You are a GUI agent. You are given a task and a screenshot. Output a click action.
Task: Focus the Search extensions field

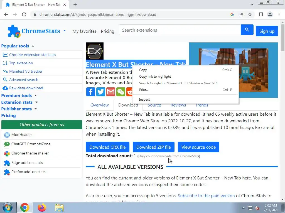[180, 30]
